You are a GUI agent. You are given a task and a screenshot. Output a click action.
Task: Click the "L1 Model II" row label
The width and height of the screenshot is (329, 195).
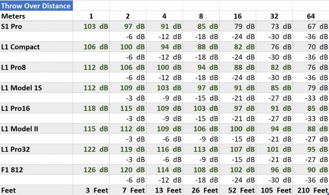(20, 129)
